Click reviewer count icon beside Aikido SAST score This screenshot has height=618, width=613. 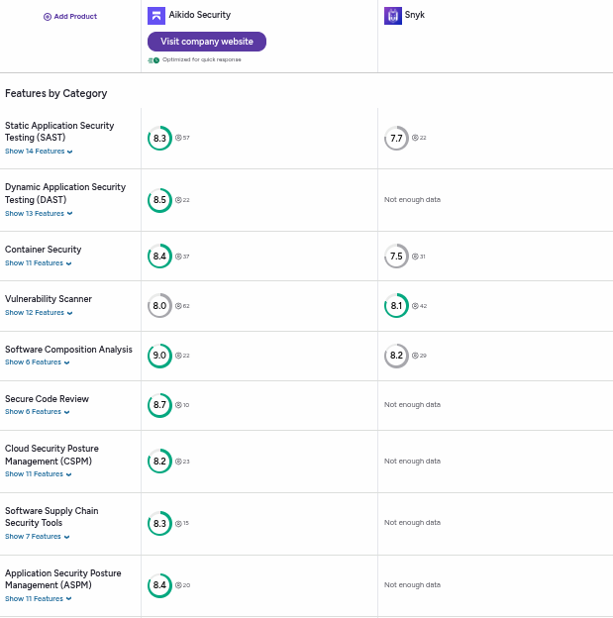click(178, 138)
